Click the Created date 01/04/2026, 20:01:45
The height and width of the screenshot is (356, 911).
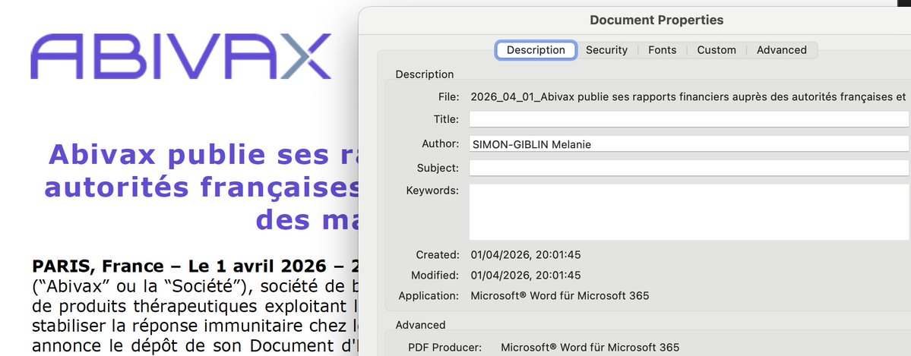tap(525, 255)
